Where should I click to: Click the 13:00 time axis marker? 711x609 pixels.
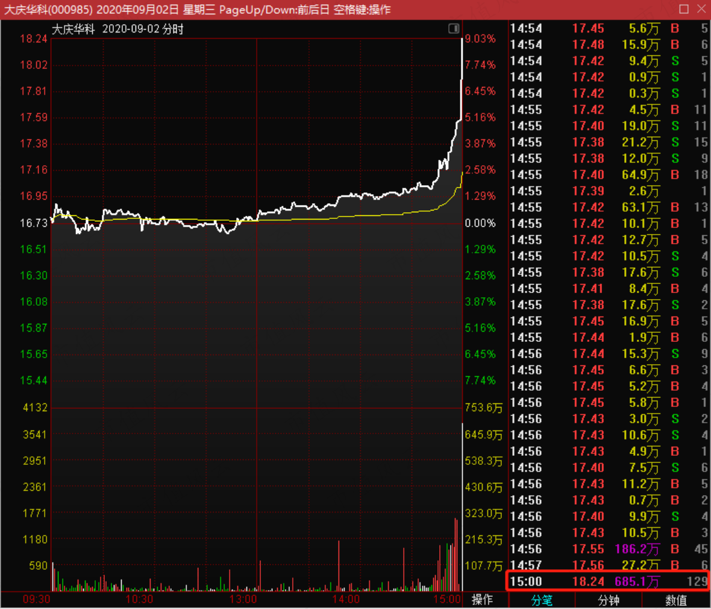click(243, 599)
